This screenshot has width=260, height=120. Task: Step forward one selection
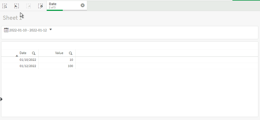pos(29,6)
